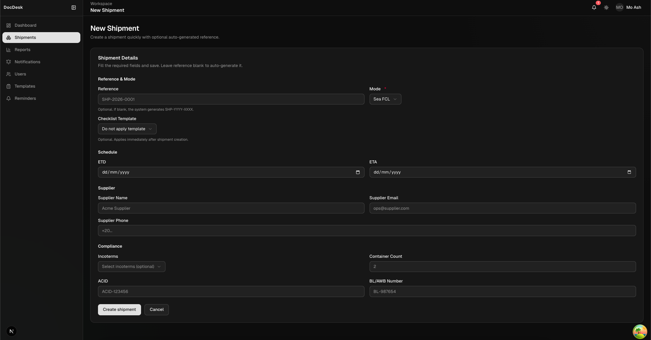Screen dimensions: 651x340
Task: Open Users in sidebar
Action: [x=41, y=74]
